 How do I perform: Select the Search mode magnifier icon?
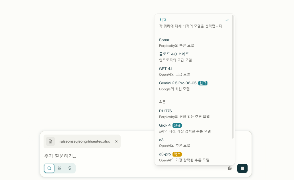tap(49, 168)
